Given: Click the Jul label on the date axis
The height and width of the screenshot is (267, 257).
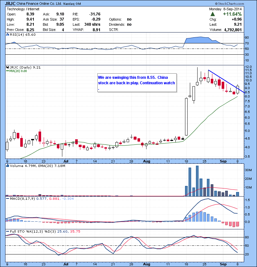Looking at the screenshot, I should 66,160.
